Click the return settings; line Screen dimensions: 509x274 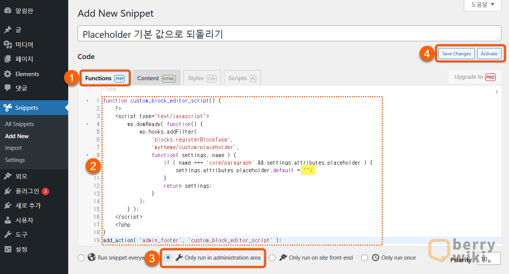pyautogui.click(x=188, y=186)
